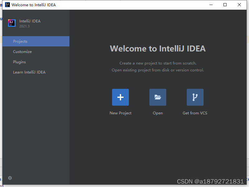This screenshot has width=249, height=187.
Task: Click the New Project label
Action: point(120,113)
